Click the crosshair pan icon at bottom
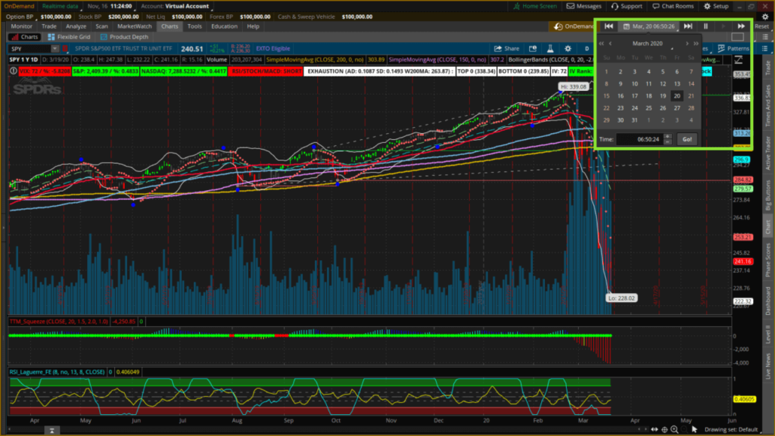This screenshot has height=436, width=775. [x=665, y=430]
